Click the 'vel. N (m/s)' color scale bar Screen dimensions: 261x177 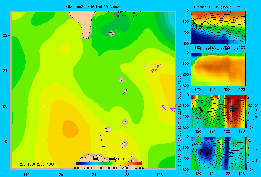247,111
